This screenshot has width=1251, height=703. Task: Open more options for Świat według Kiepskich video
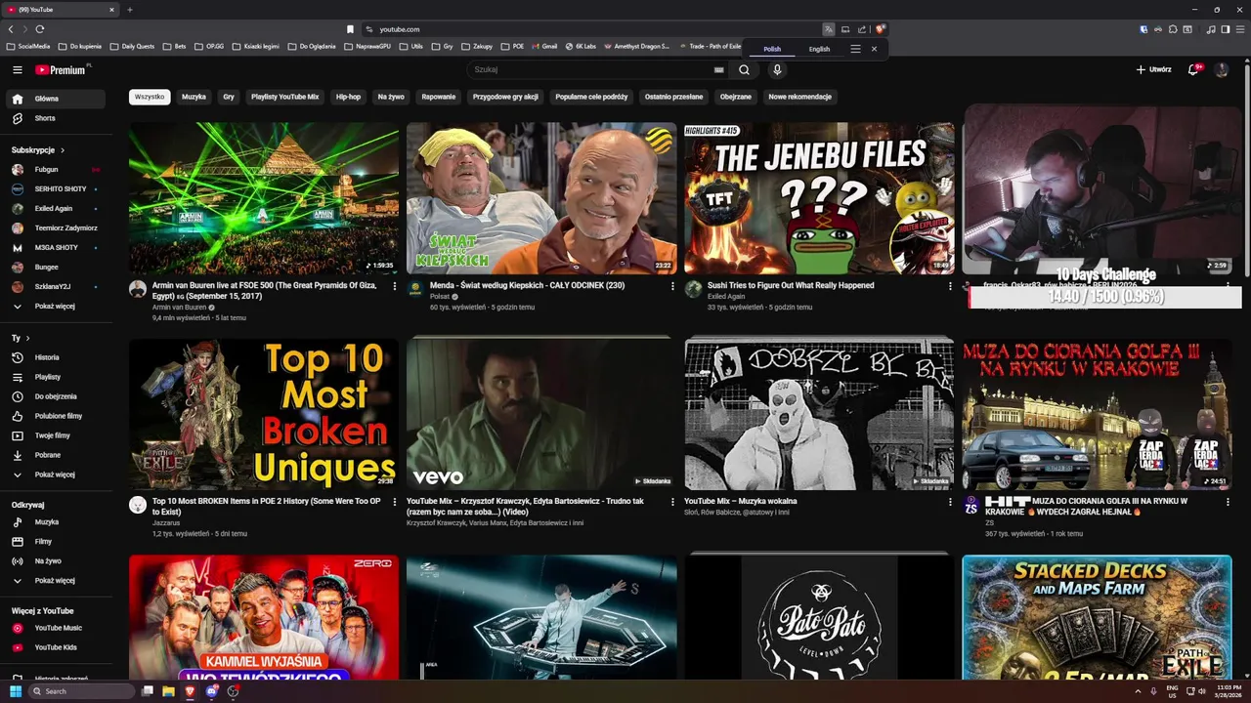tap(672, 286)
